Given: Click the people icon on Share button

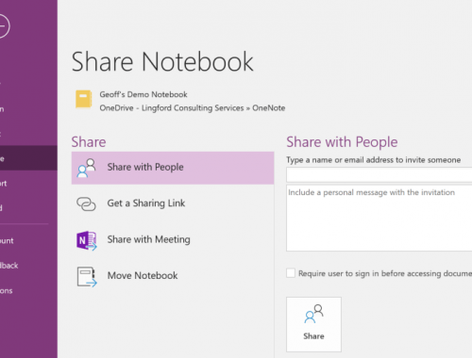Looking at the screenshot, I should click(x=313, y=314).
